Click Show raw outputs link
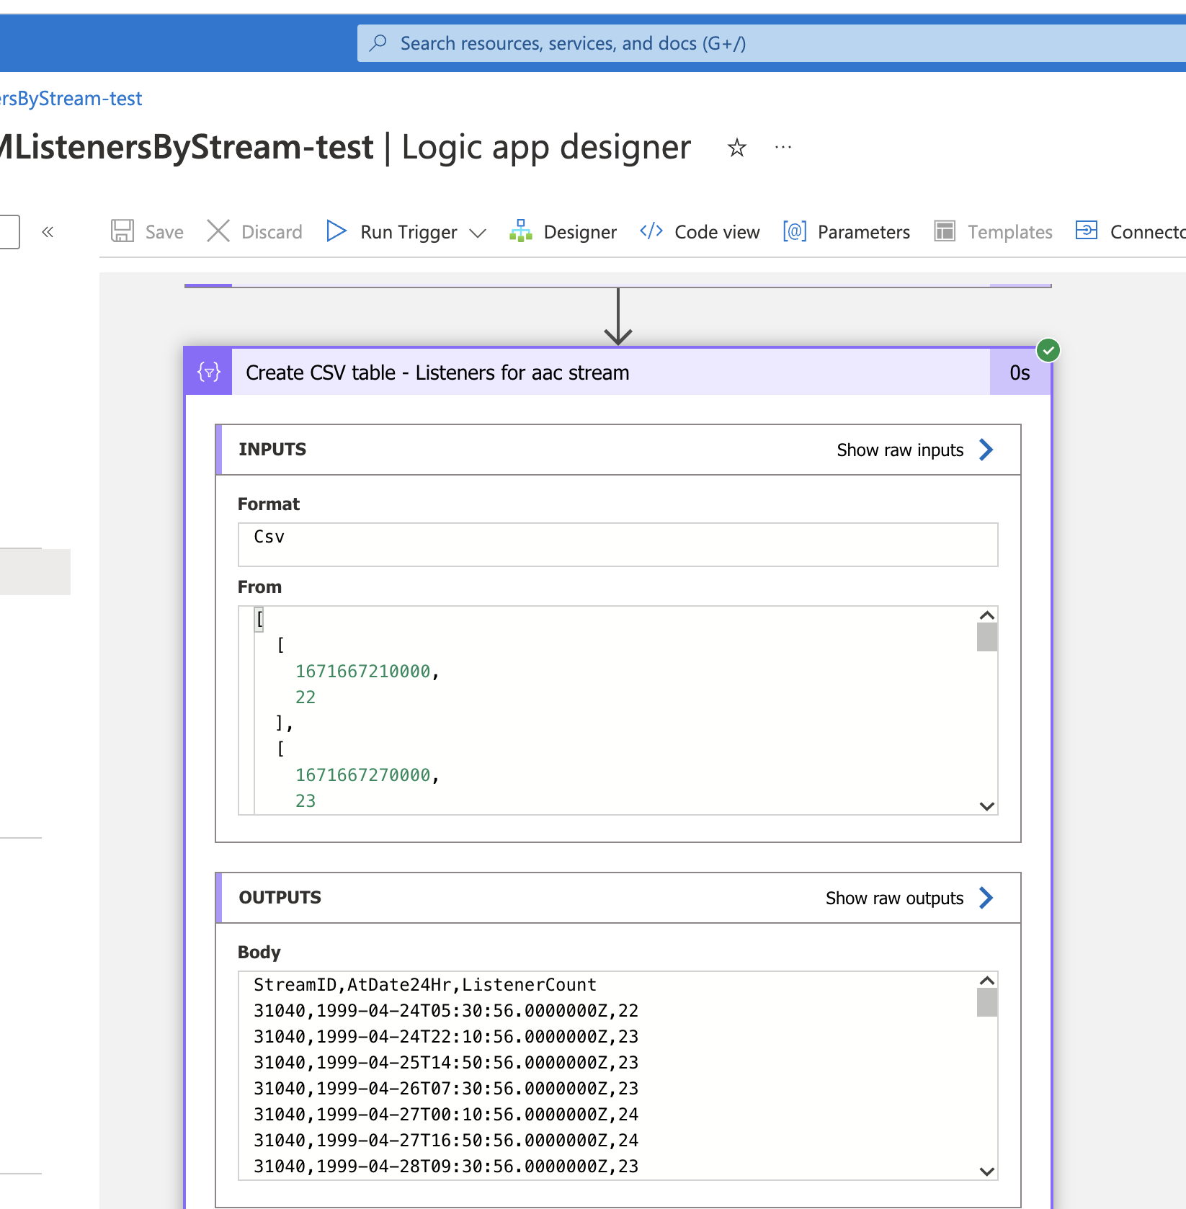 [x=894, y=898]
